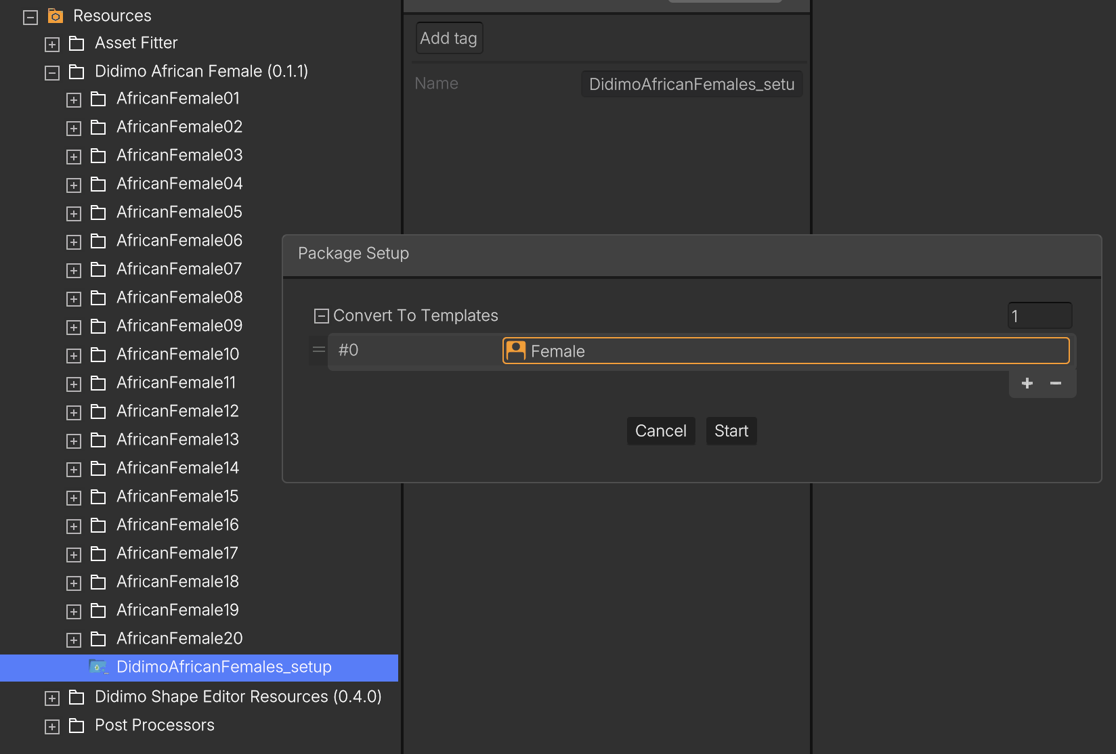The image size is (1116, 754).
Task: Remove template entry with minus icon
Action: (x=1056, y=383)
